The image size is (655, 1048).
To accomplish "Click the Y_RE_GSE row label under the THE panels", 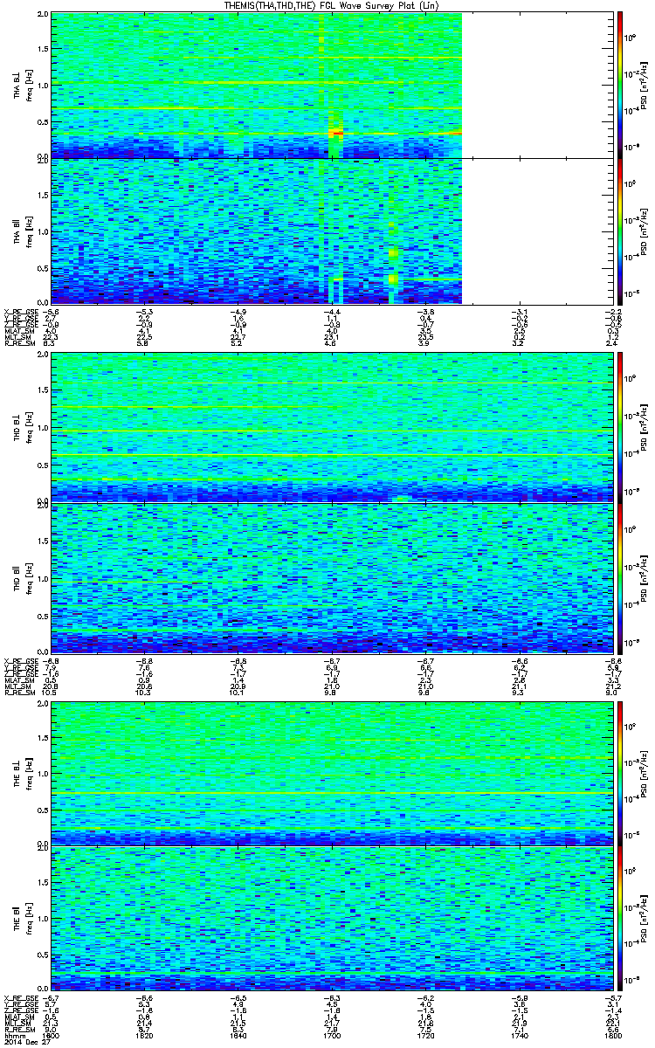I will point(21,1003).
